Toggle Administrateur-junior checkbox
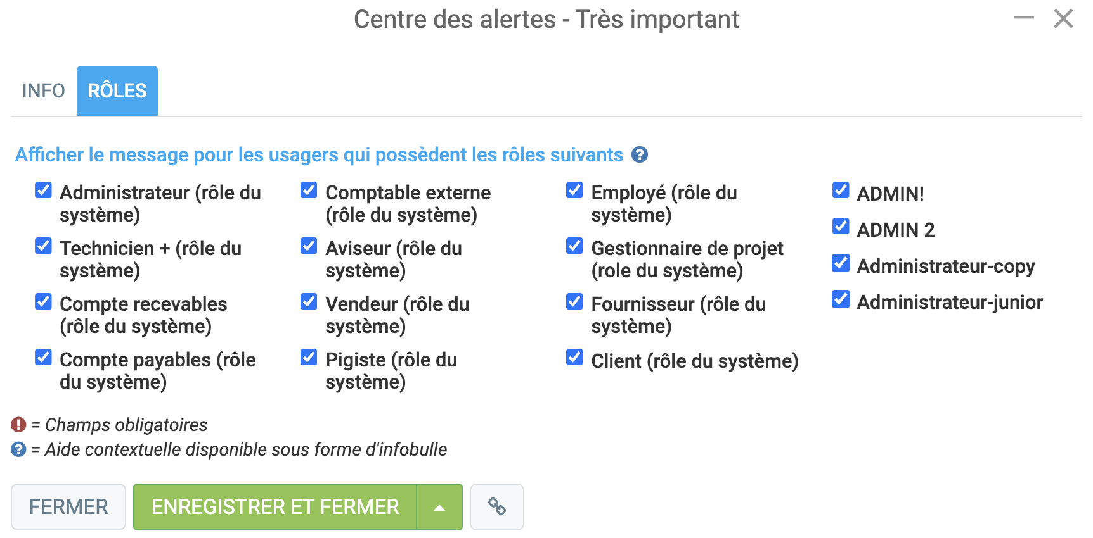This screenshot has height=538, width=1093. (x=841, y=299)
